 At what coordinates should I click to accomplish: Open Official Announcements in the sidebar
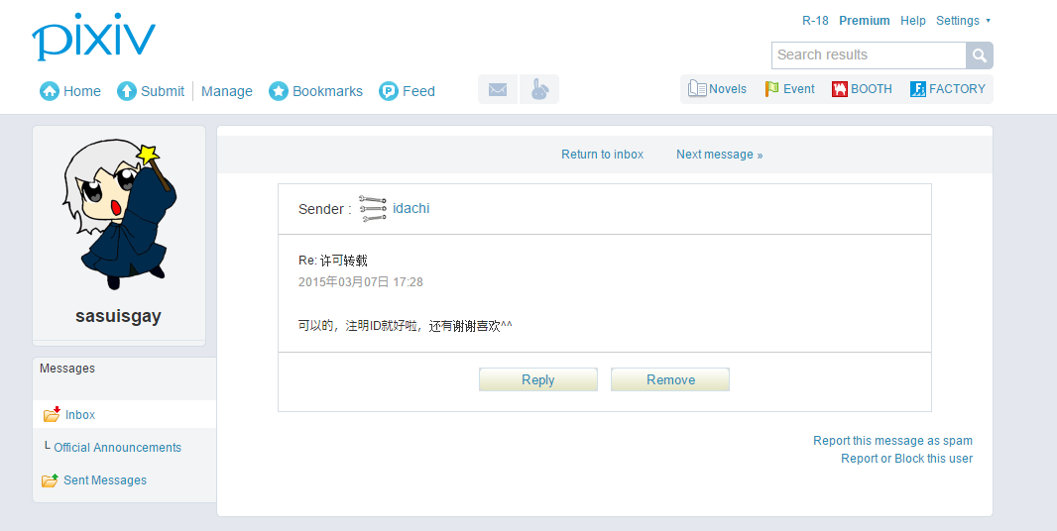117,448
